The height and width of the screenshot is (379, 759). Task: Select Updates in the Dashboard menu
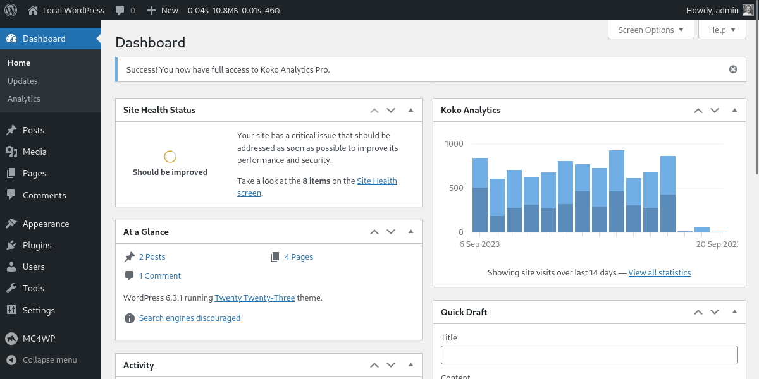coord(22,81)
